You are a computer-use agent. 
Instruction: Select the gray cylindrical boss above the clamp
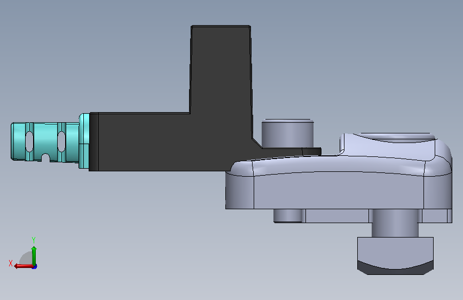tap(287, 133)
